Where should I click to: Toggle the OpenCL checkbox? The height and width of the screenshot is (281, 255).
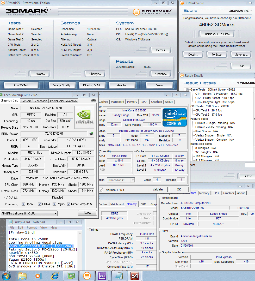click(23, 204)
